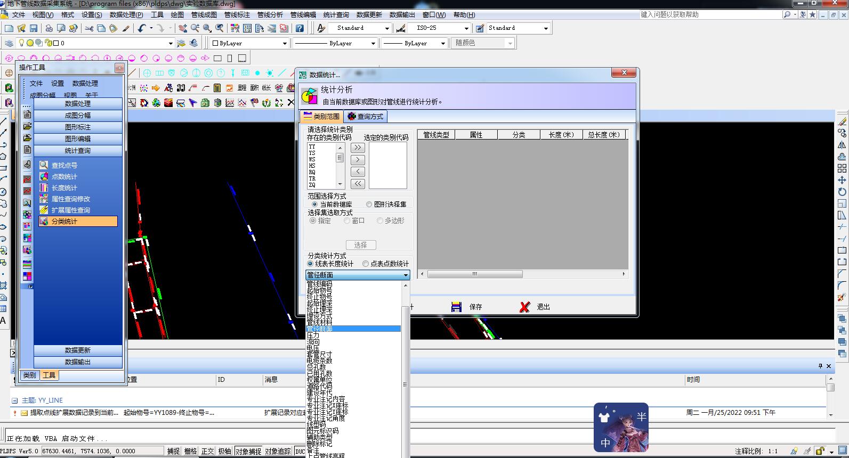Screen dimensions: 849x458
Task: Open the ByLayer color dropdown
Action: [x=285, y=43]
